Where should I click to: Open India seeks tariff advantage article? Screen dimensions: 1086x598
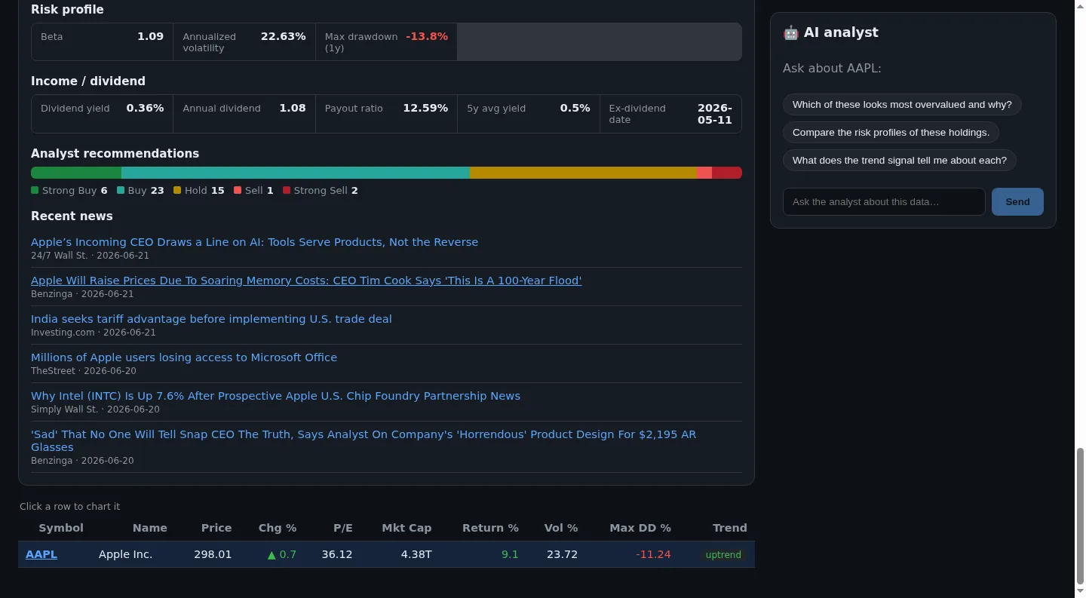(x=211, y=319)
